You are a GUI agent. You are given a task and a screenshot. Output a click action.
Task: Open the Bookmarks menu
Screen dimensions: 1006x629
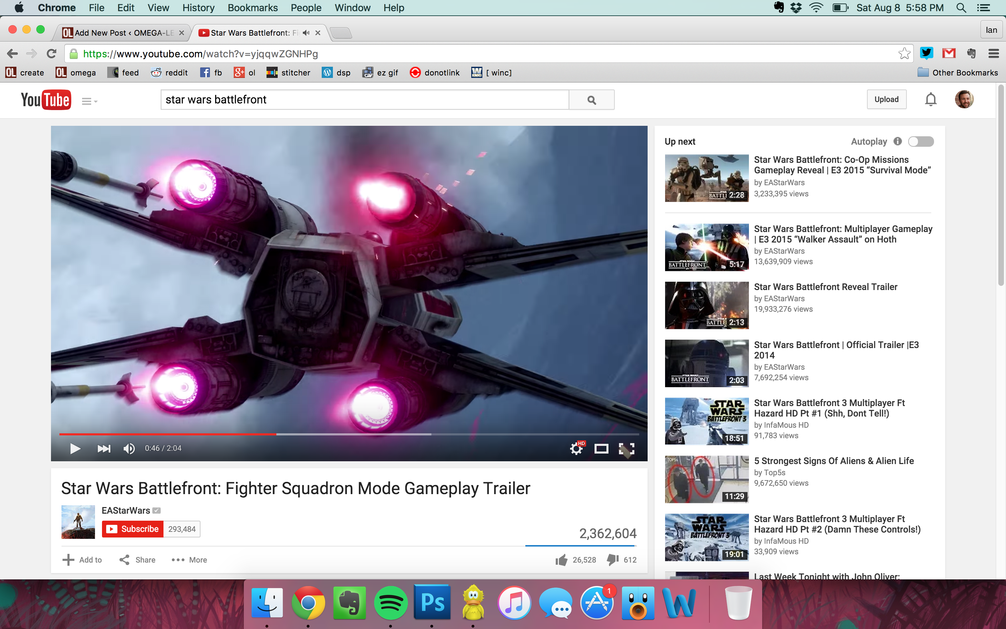coord(253,7)
